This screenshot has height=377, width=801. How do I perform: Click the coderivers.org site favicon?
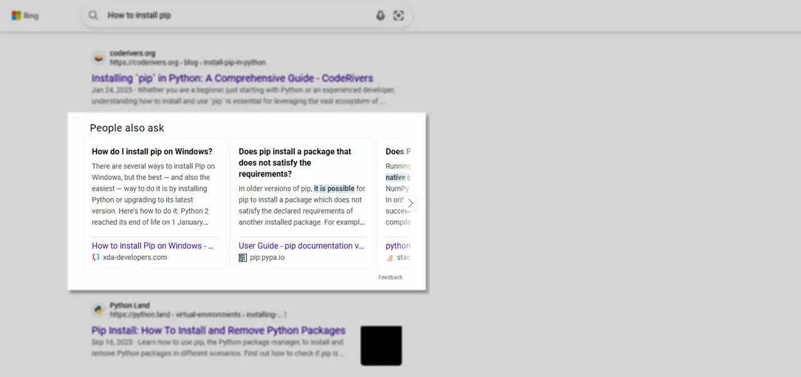point(98,58)
